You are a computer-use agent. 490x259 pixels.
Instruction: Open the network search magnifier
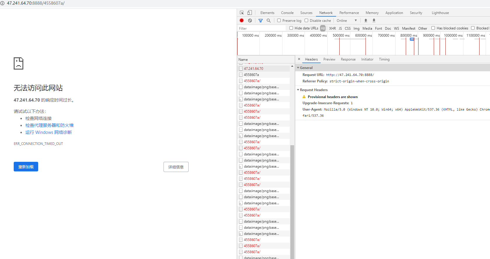tap(269, 21)
